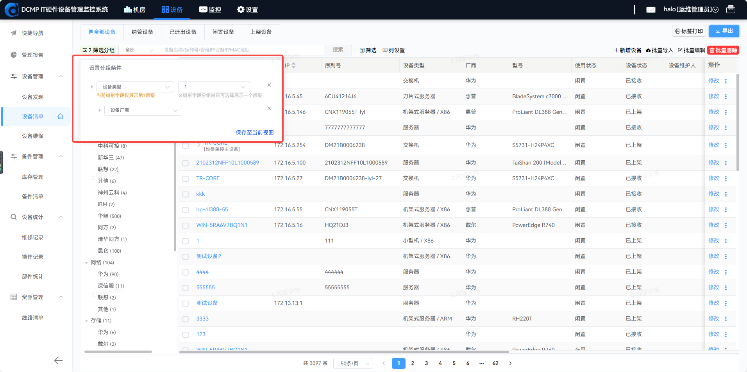Screen dimensions: 747x372
Task: Open the 筛选 filter icon button
Action: coord(368,50)
